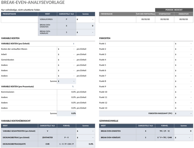Click the empty company name field under FIRMENNAME
The width and height of the screenshot is (194, 148).
118,19
